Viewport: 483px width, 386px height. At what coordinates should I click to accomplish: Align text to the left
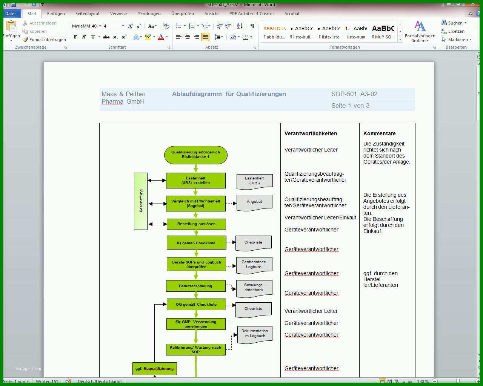pos(179,37)
